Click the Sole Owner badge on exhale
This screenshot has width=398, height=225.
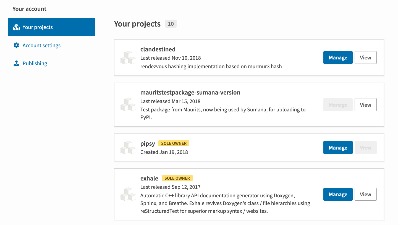pos(177,178)
